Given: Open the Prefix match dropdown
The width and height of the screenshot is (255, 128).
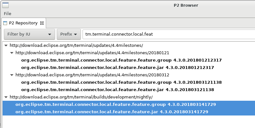Looking at the screenshot, I should 69,34.
